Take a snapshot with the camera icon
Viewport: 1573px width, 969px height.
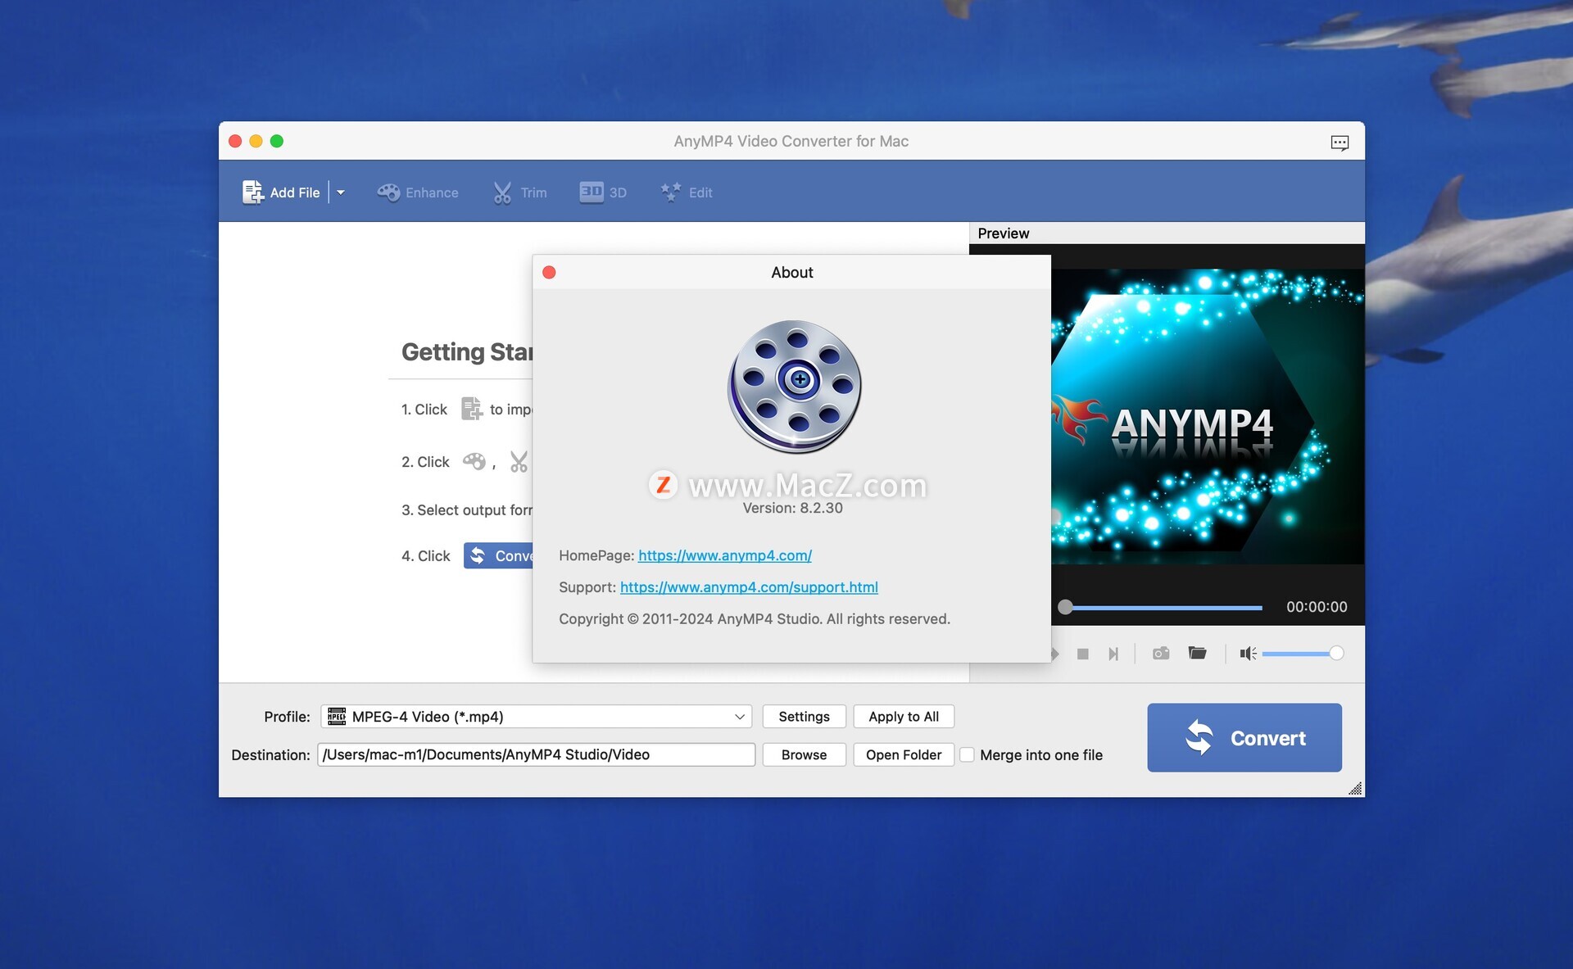click(x=1161, y=653)
